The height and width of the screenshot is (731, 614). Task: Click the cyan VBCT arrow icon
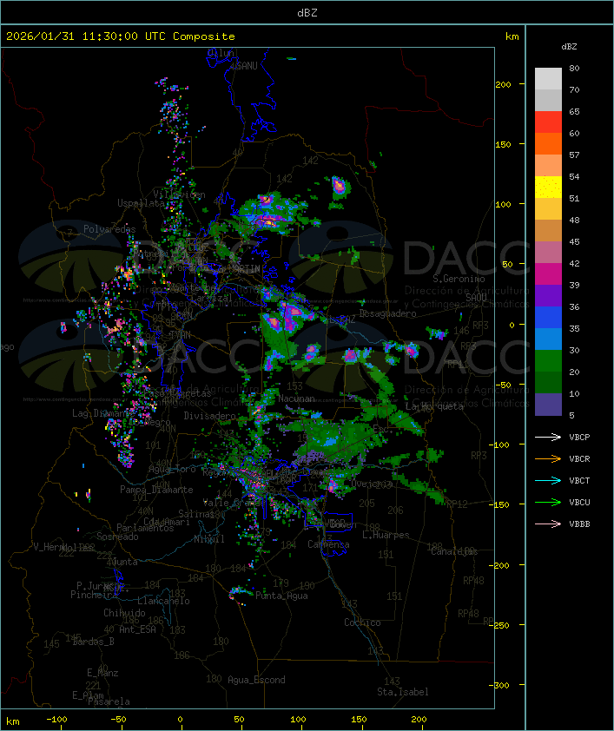pos(548,481)
